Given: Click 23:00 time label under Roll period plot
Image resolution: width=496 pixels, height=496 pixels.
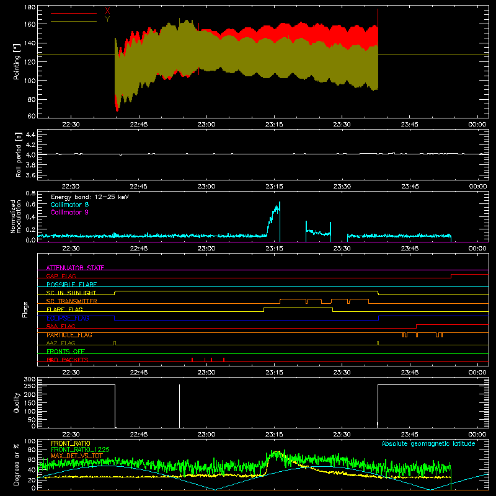Looking at the screenshot, I should 206,187.
